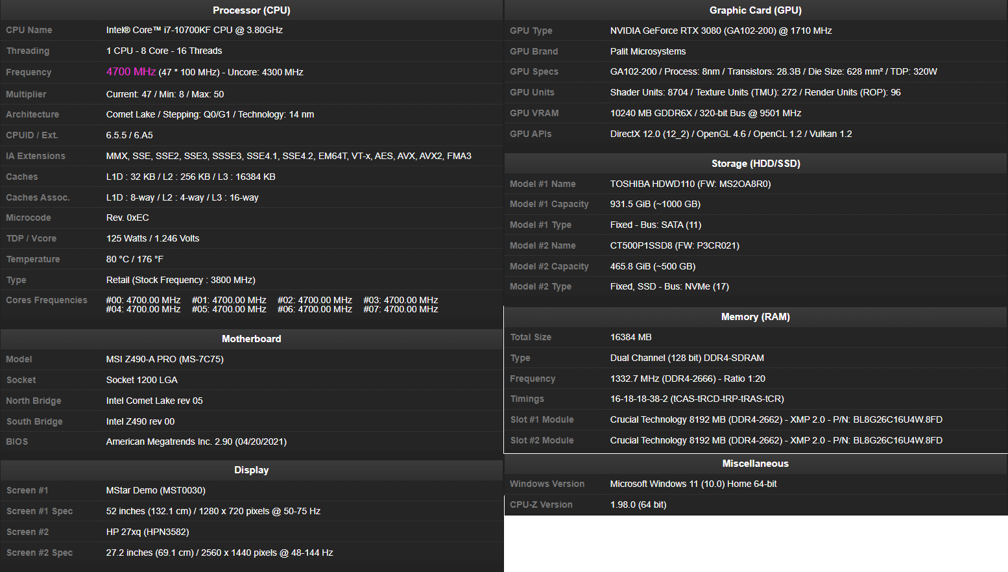The image size is (1008, 572).
Task: Click the 'Display' section header
Action: pyautogui.click(x=252, y=470)
